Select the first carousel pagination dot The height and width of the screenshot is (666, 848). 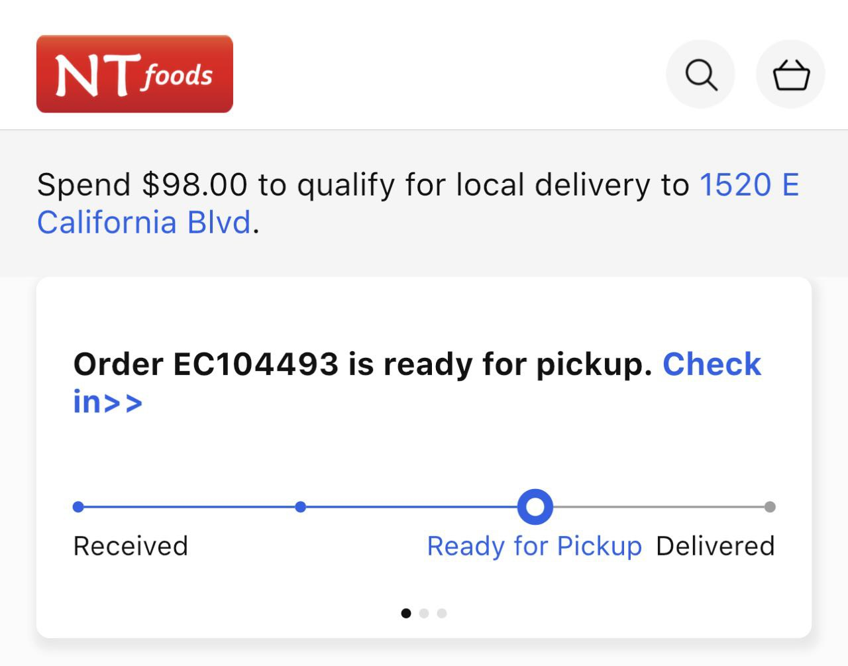[x=406, y=613]
